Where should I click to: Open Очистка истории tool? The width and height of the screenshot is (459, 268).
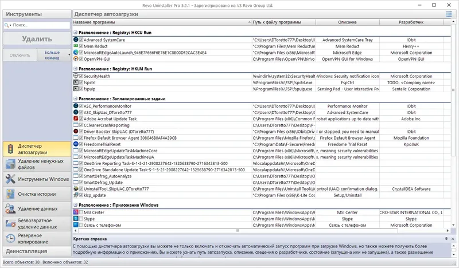click(x=37, y=194)
